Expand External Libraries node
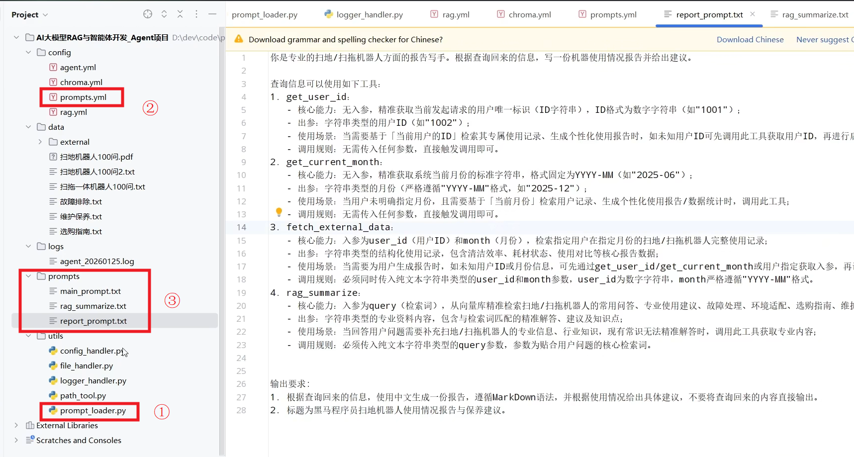854x457 pixels. (16, 425)
